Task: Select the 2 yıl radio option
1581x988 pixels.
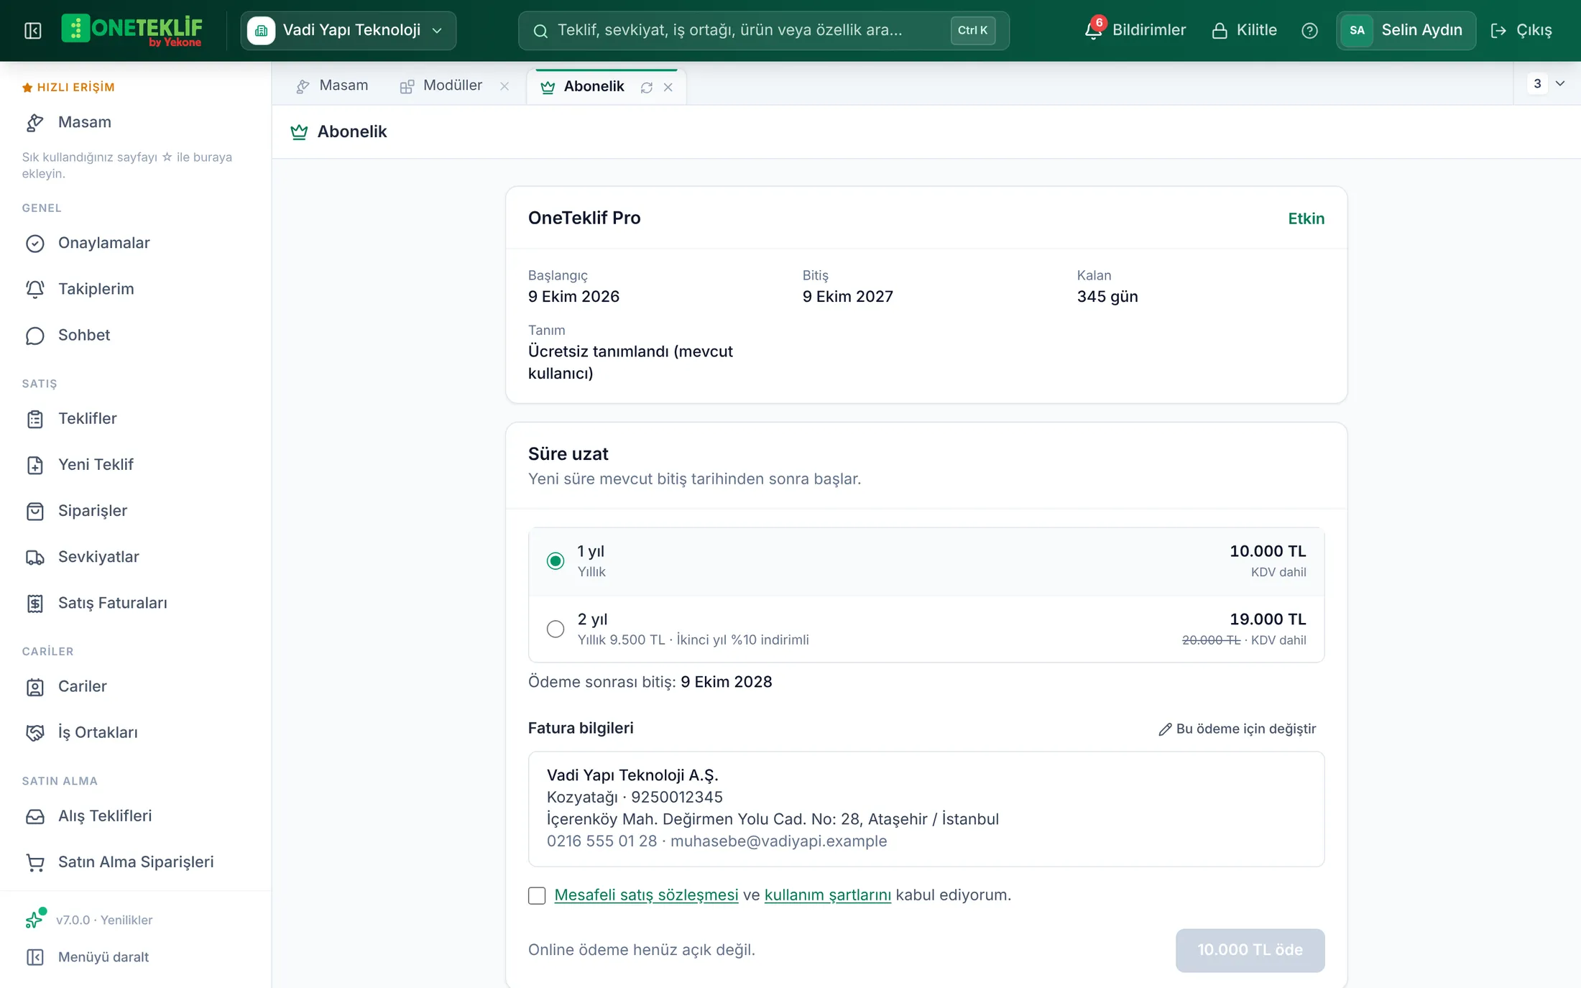Action: click(x=556, y=629)
